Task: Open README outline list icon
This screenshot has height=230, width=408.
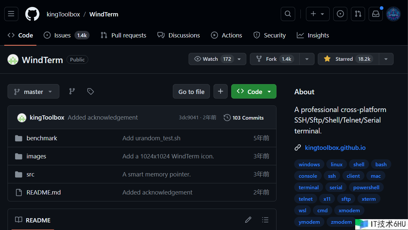Action: [x=265, y=220]
